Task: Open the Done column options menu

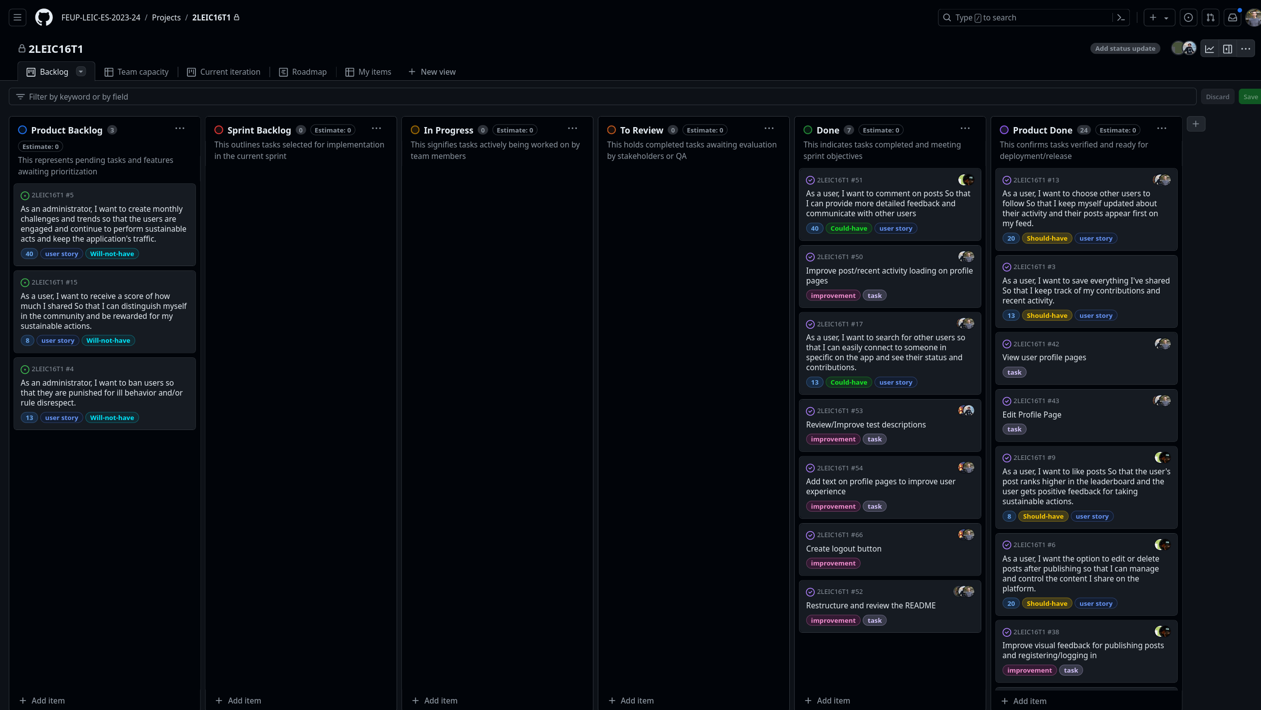Action: pyautogui.click(x=965, y=129)
